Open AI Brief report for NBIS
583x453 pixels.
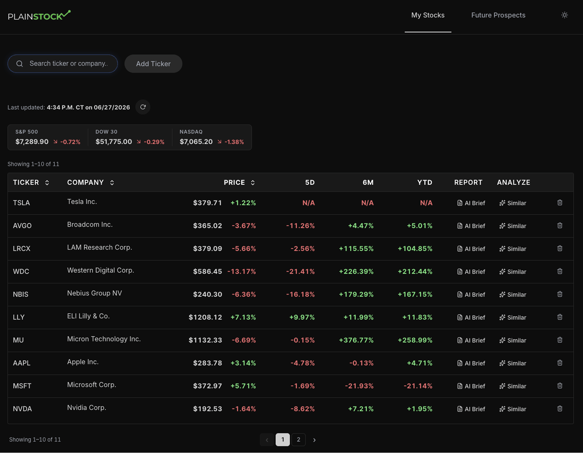pyautogui.click(x=471, y=295)
